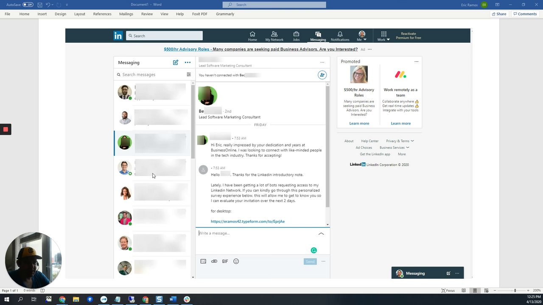Click the ER account avatar

click(484, 5)
